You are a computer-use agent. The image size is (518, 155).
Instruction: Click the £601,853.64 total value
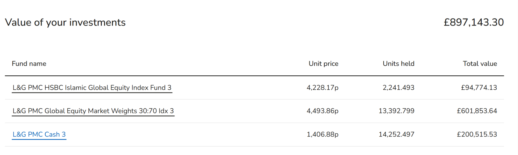477,111
